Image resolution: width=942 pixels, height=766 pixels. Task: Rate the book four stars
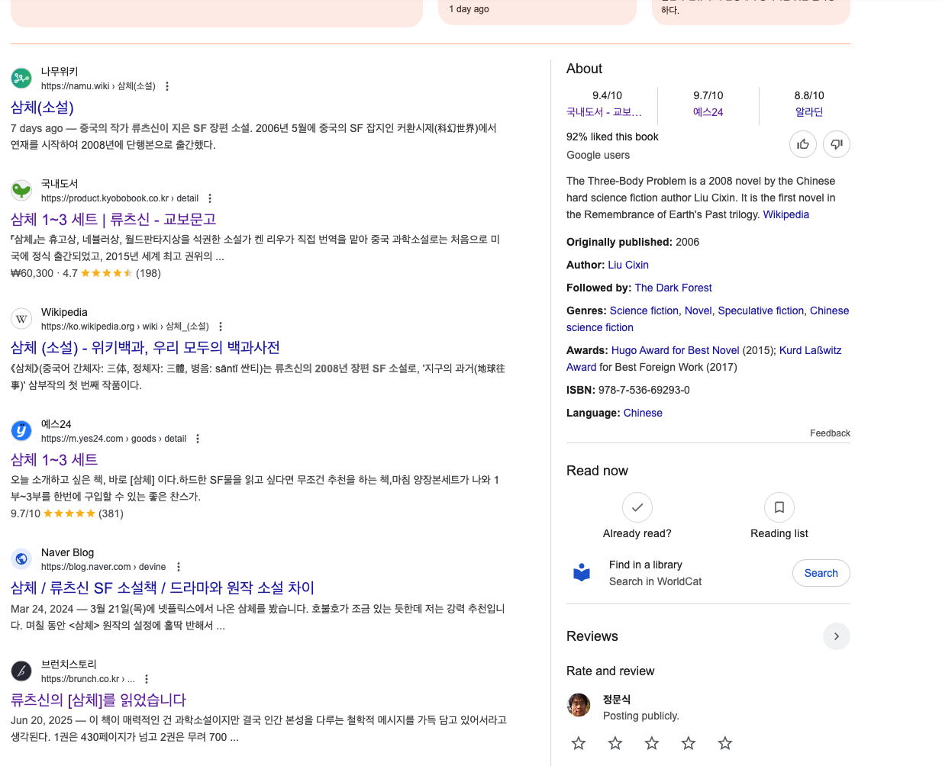[x=689, y=743]
